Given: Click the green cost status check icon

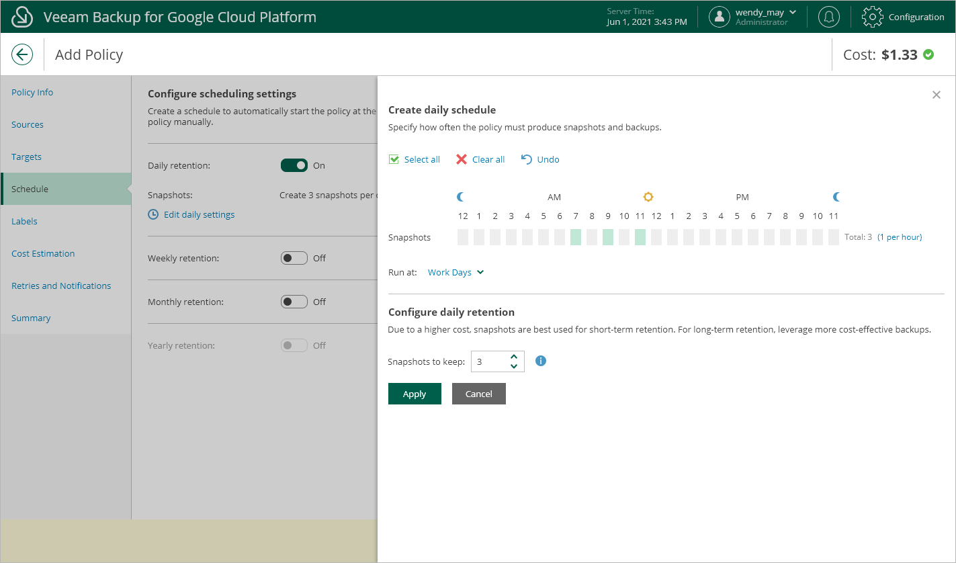Looking at the screenshot, I should click(x=928, y=54).
